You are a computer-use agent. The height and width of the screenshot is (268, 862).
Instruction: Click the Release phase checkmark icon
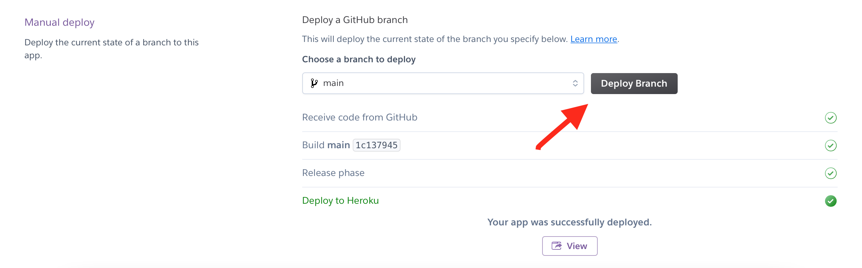click(830, 173)
